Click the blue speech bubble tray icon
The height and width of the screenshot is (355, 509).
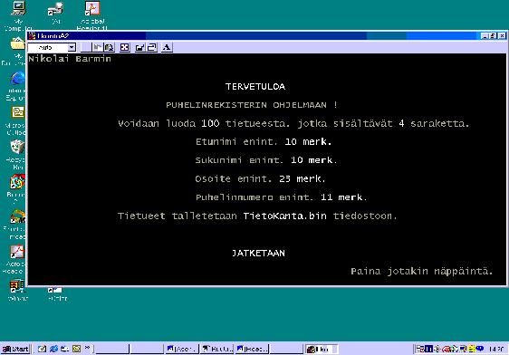pyautogui.click(x=480, y=349)
